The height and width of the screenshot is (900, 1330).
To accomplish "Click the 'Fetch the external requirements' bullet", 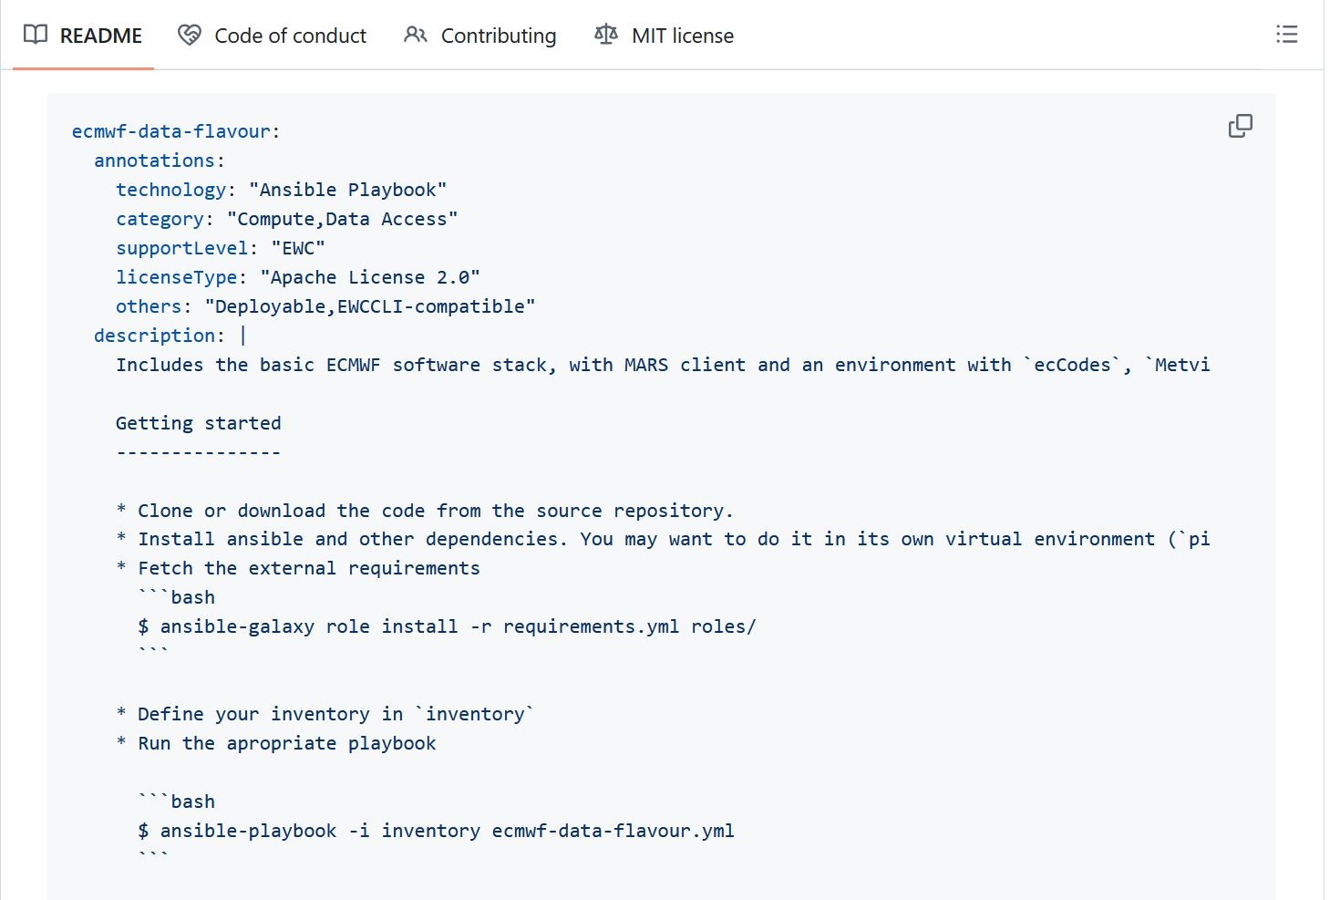I will pyautogui.click(x=298, y=568).
